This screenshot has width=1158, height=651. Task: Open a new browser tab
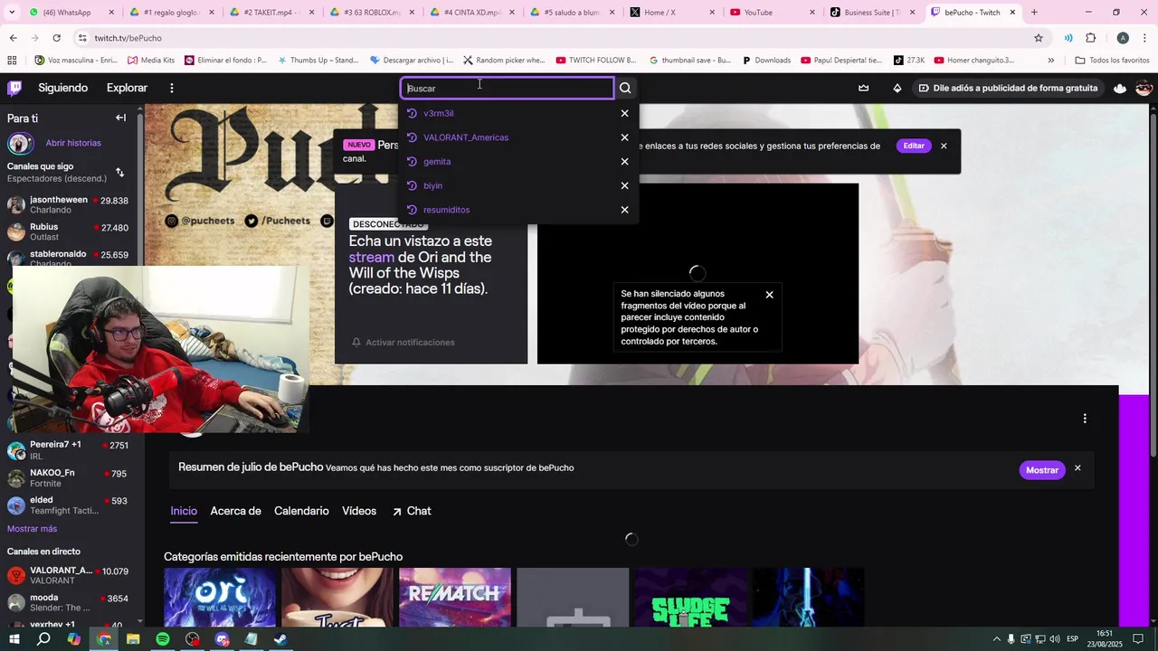click(1034, 13)
